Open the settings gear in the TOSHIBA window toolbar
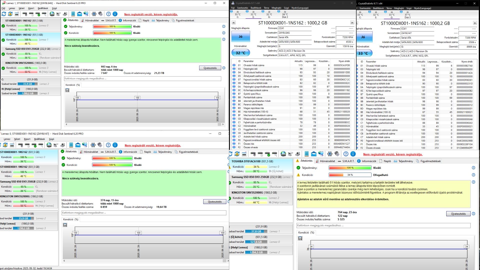The width and height of the screenshot is (480, 270). click(330, 154)
